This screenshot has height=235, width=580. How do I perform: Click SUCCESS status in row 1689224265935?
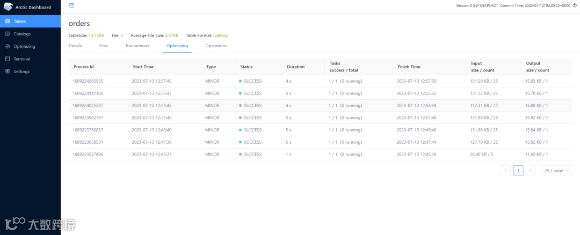coord(252,81)
